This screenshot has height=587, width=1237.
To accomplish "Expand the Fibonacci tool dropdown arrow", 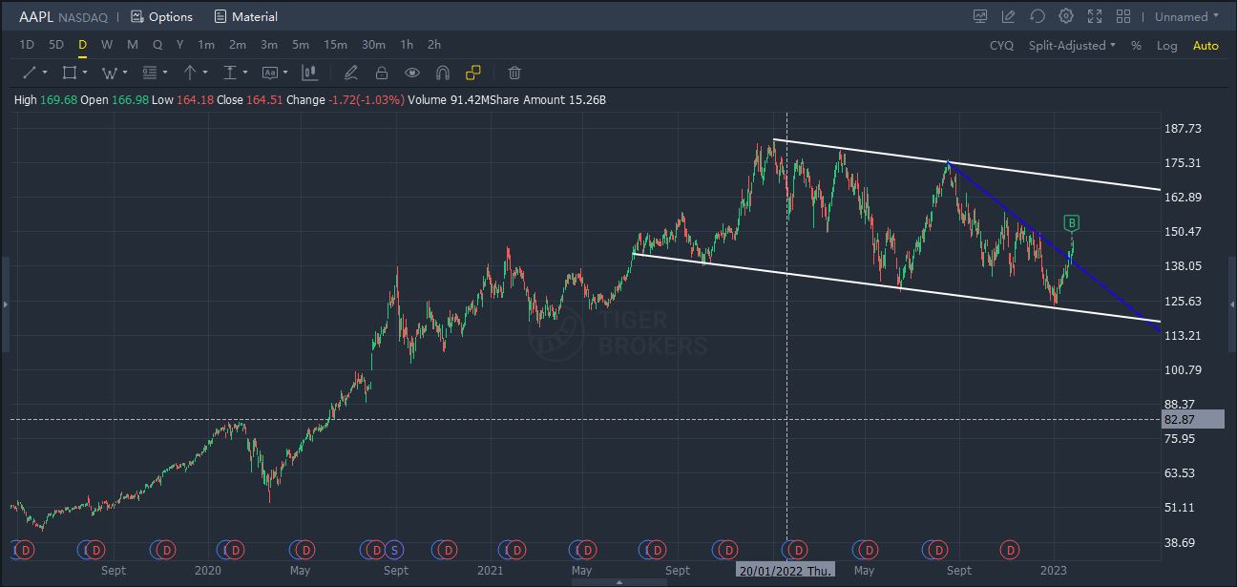I will 165,73.
